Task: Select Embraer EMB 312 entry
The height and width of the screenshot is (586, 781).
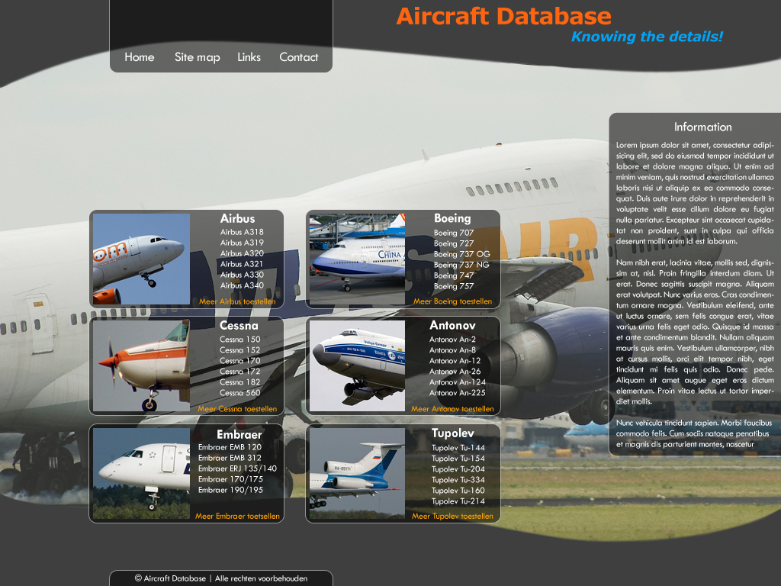Action: coord(230,458)
